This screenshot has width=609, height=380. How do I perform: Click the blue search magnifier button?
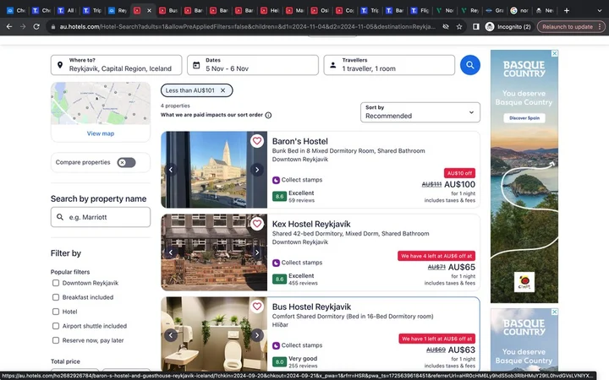(469, 65)
